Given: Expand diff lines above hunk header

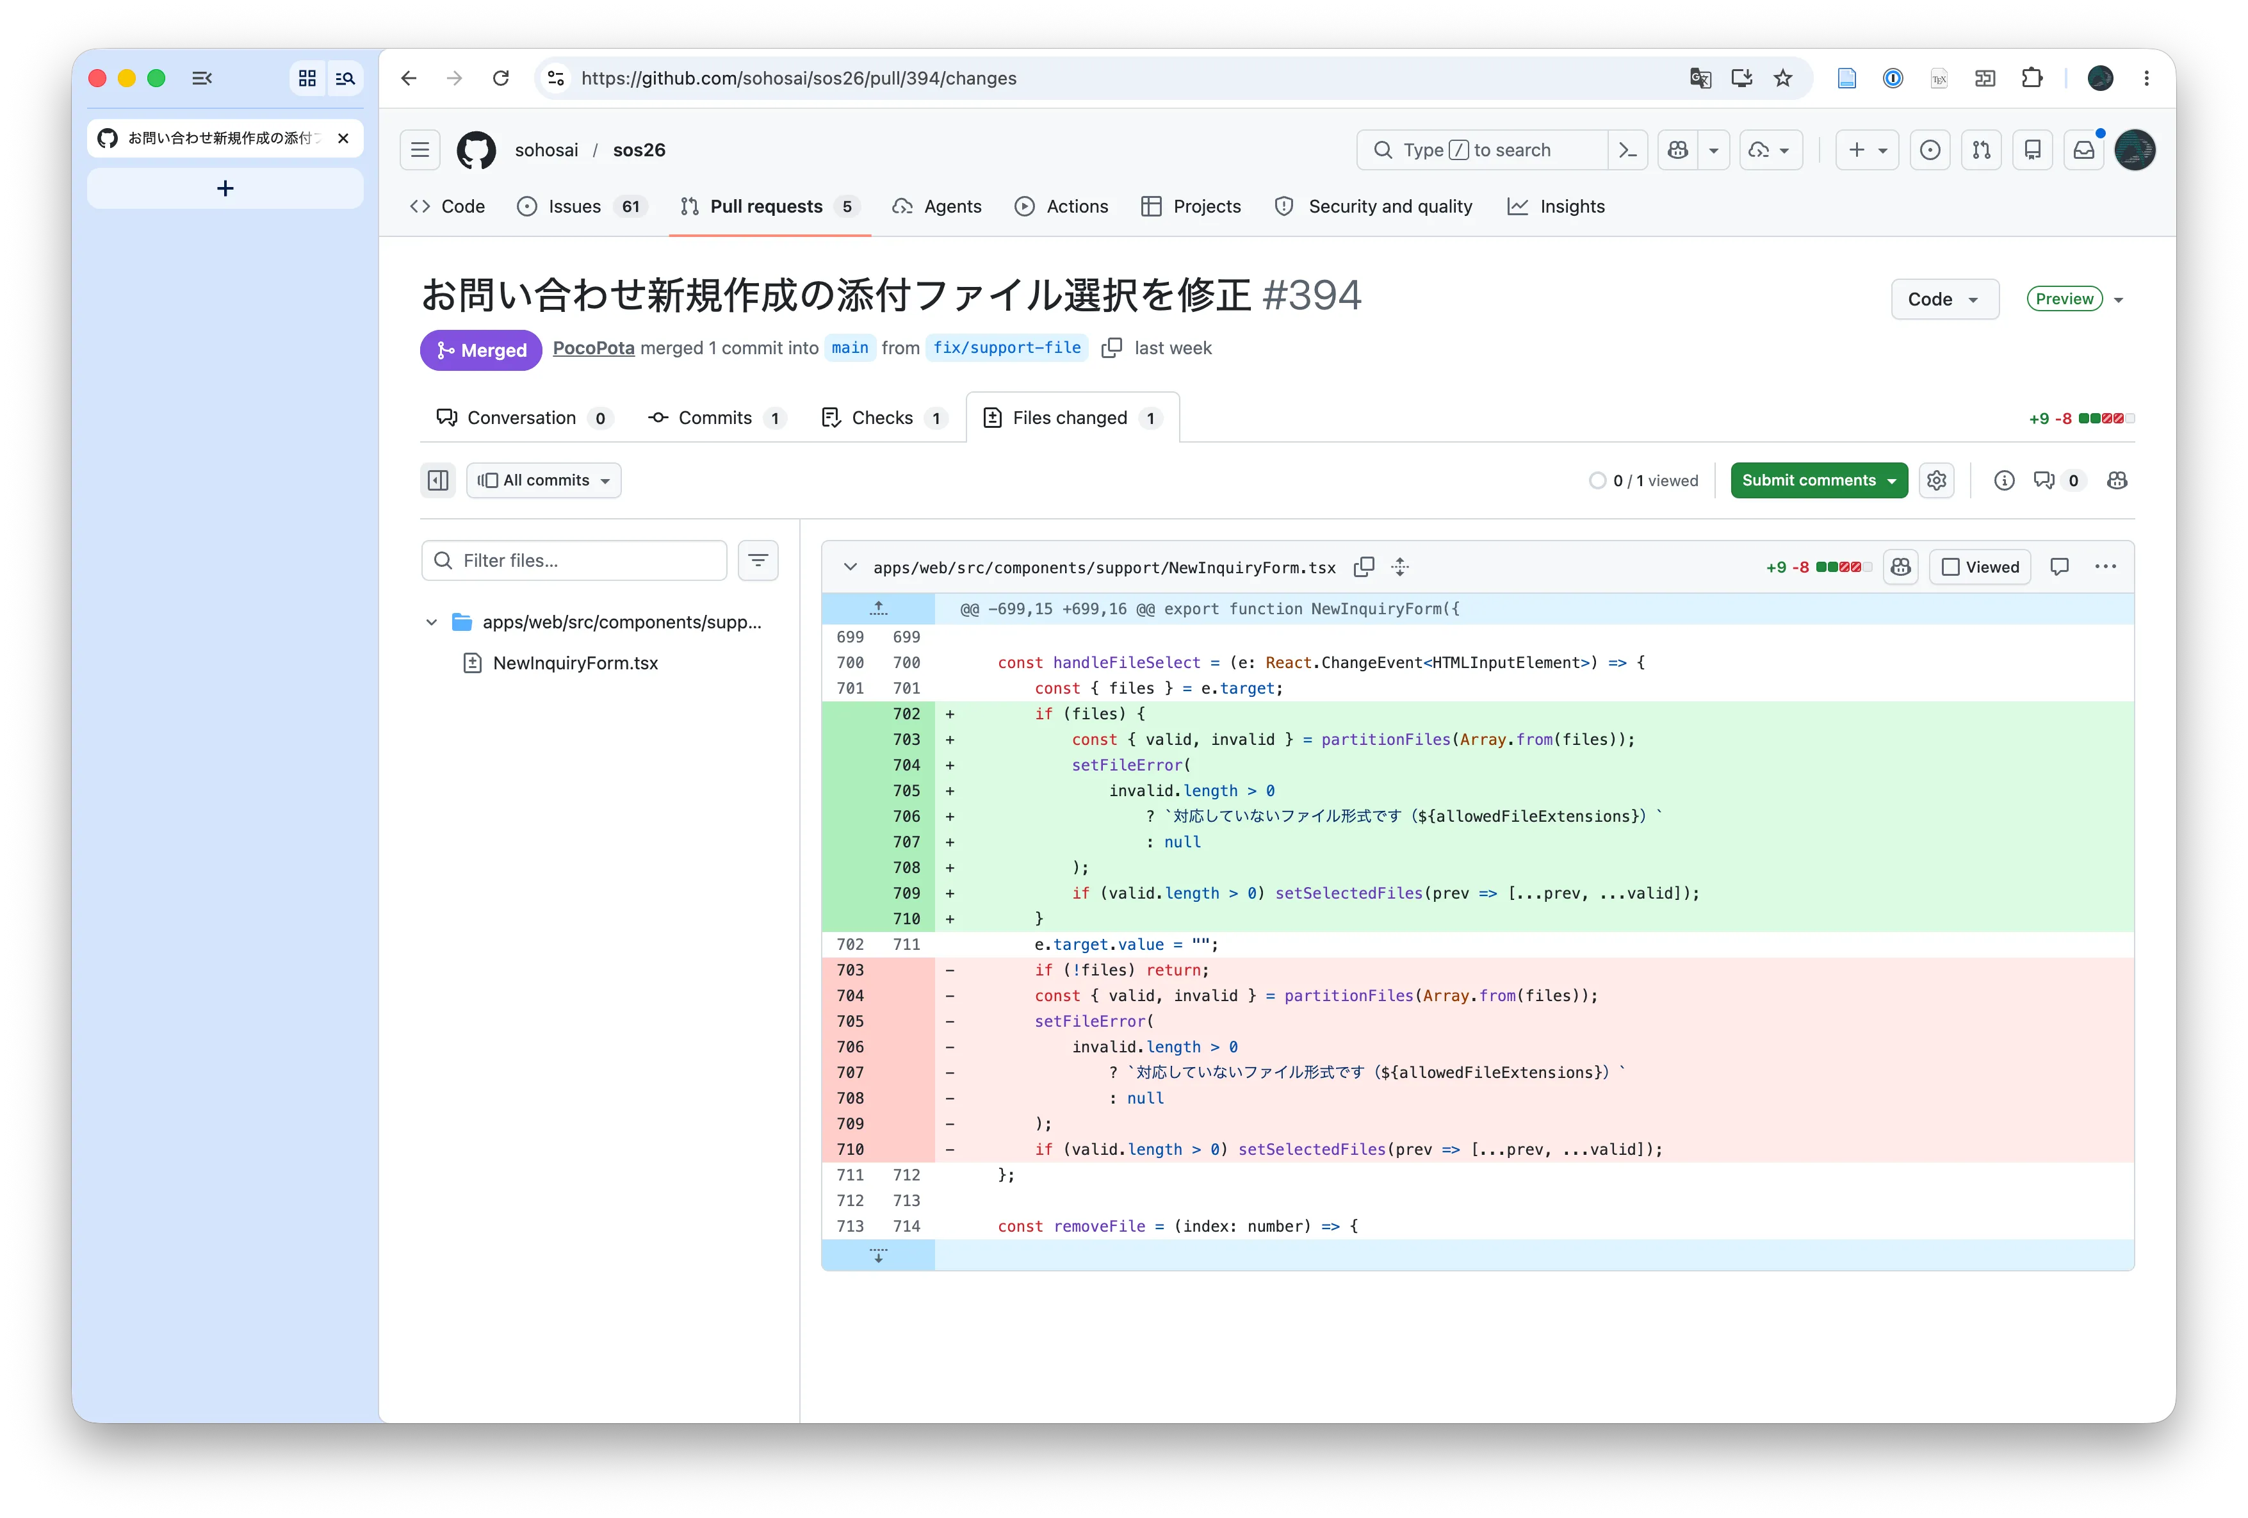Looking at the screenshot, I should [878, 608].
